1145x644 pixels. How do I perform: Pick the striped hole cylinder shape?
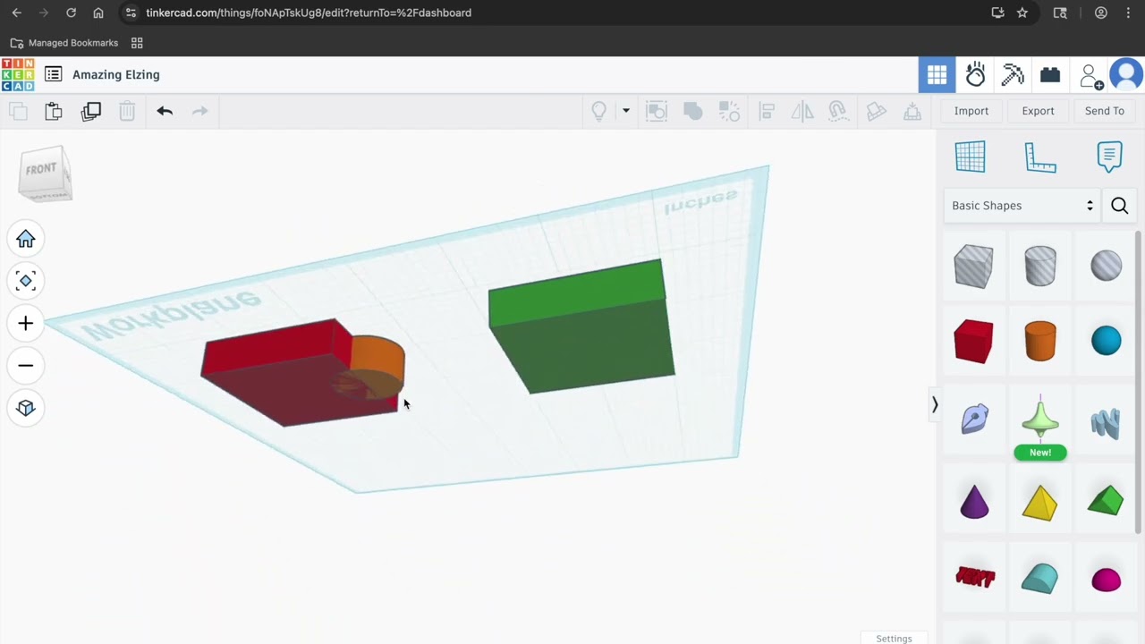click(x=1039, y=267)
